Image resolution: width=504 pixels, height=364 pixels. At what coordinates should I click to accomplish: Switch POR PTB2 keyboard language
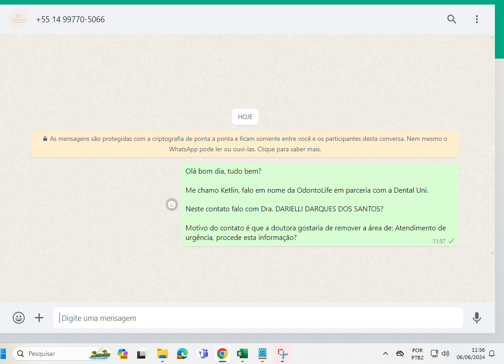417,354
